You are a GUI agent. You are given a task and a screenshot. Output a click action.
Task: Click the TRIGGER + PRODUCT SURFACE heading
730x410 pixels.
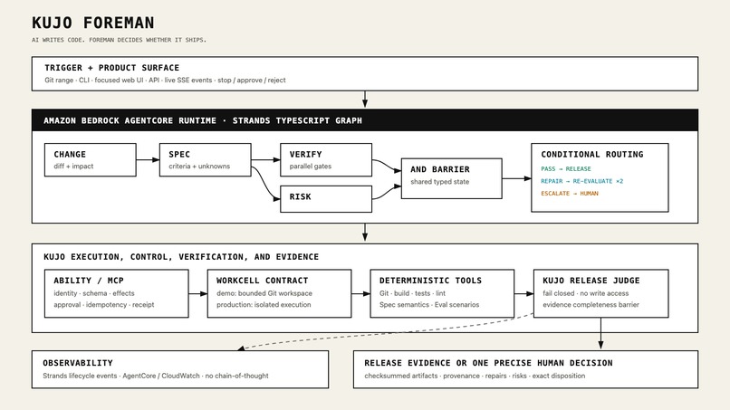click(111, 68)
